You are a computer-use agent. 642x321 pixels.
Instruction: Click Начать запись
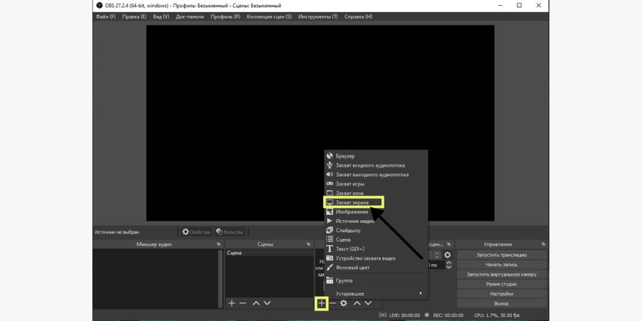(x=501, y=265)
